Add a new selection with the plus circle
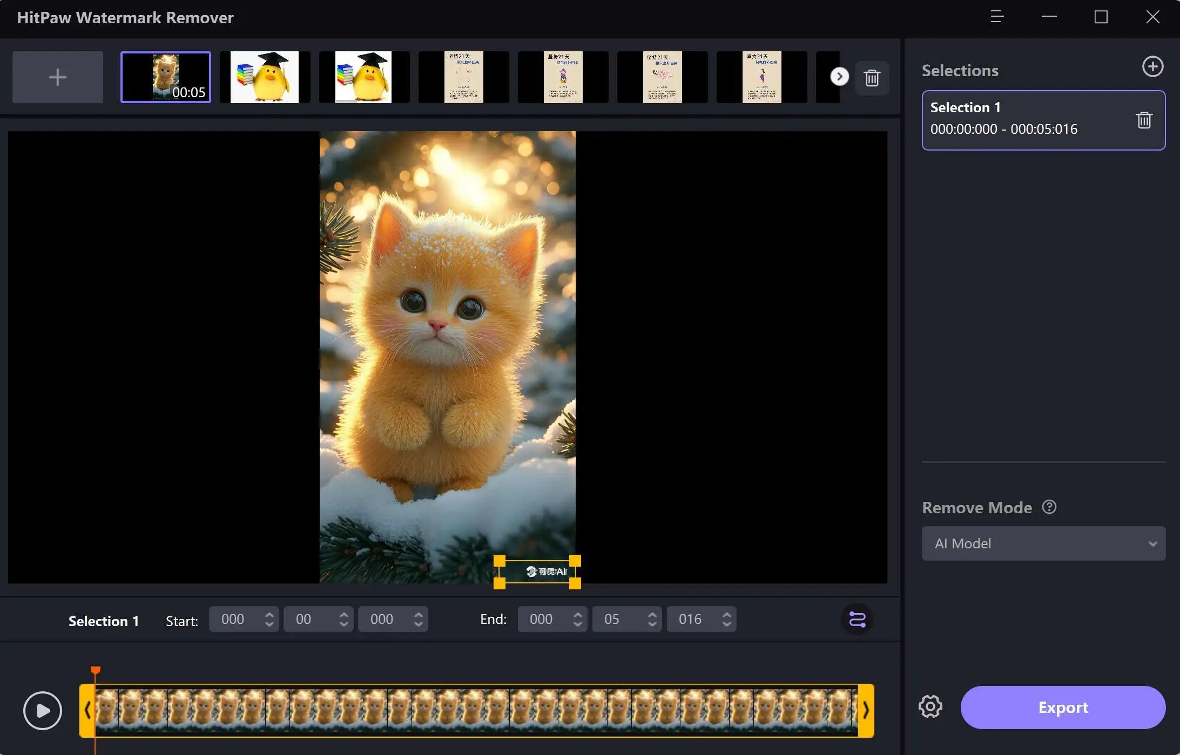The image size is (1180, 755). [1152, 67]
